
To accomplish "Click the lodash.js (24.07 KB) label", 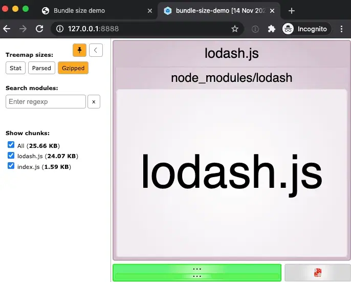I will (48, 156).
